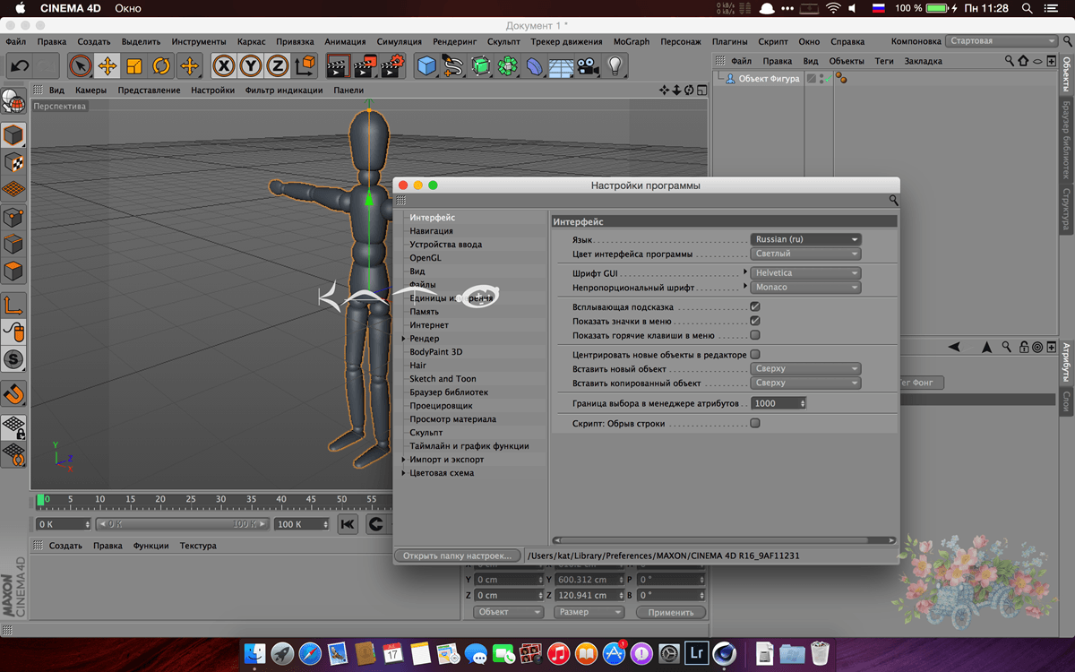Click the coordinate system cube icon
The image size is (1075, 672).
pyautogui.click(x=305, y=66)
